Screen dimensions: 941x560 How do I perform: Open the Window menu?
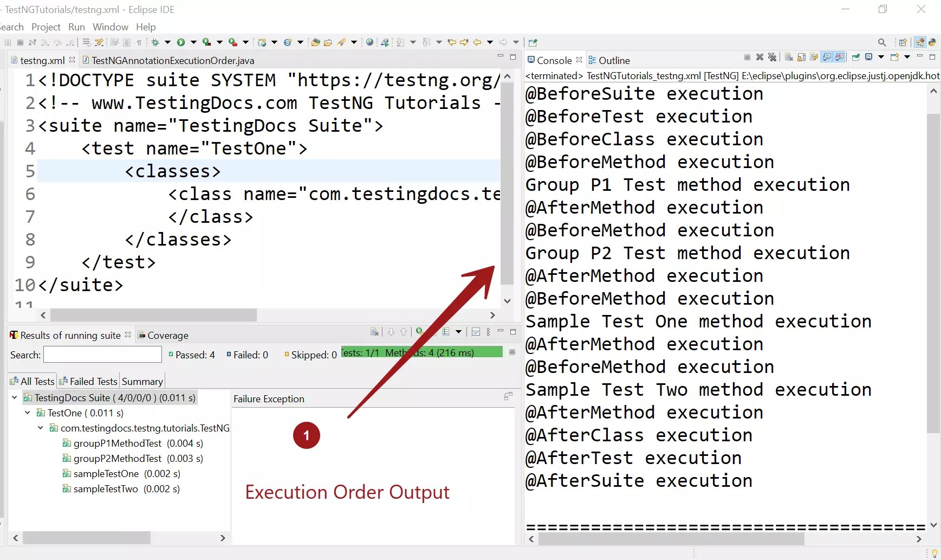click(111, 27)
